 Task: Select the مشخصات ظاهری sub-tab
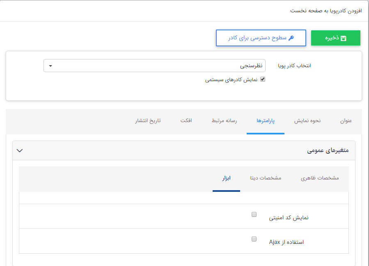320,178
